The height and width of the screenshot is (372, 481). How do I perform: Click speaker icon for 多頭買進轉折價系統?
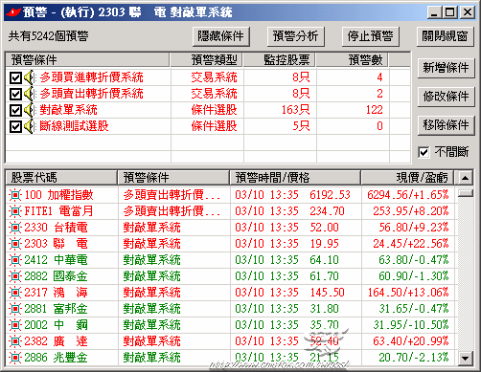pos(30,77)
